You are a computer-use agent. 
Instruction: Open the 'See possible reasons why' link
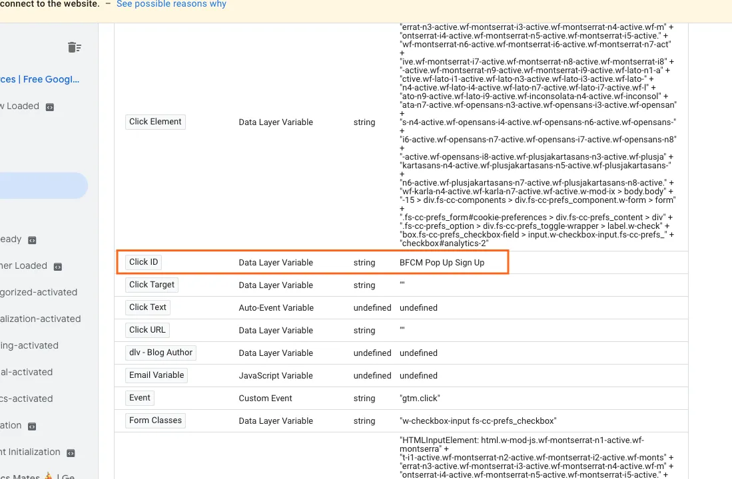(x=171, y=4)
